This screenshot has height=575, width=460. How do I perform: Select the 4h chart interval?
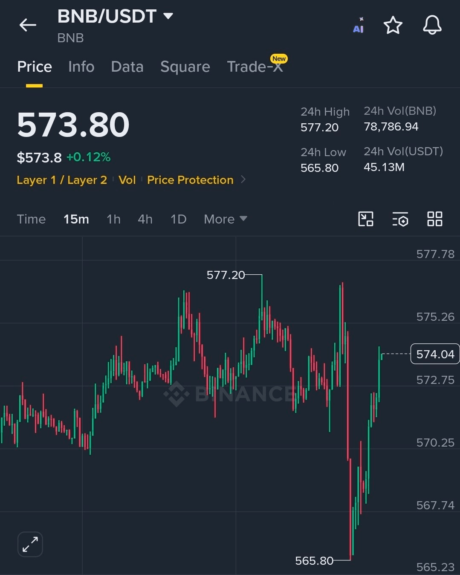pos(145,219)
